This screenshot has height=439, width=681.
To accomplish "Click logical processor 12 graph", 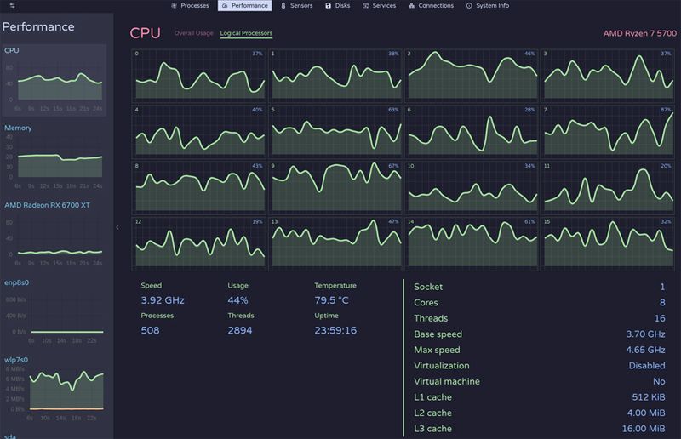I will pos(199,243).
